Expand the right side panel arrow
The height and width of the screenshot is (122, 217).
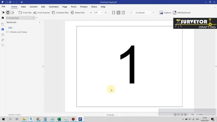tap(216, 66)
